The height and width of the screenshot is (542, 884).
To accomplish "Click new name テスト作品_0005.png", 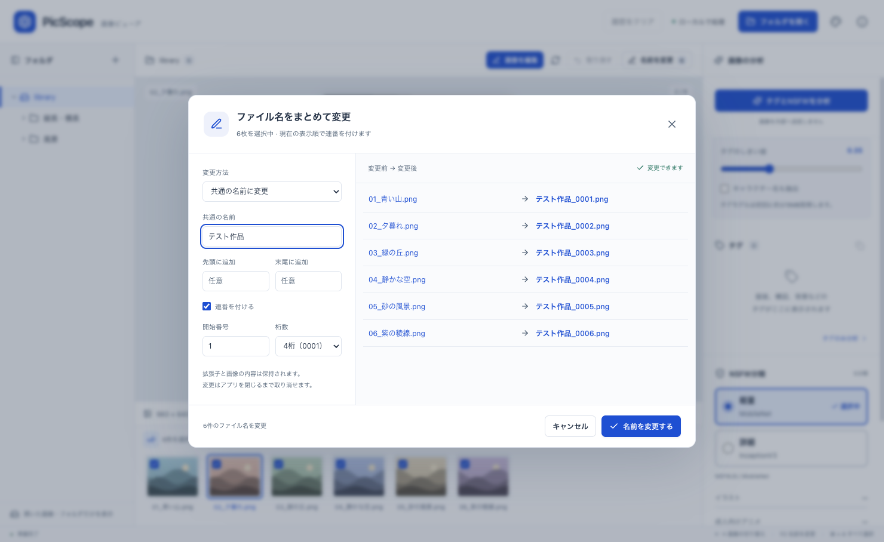I will [573, 307].
